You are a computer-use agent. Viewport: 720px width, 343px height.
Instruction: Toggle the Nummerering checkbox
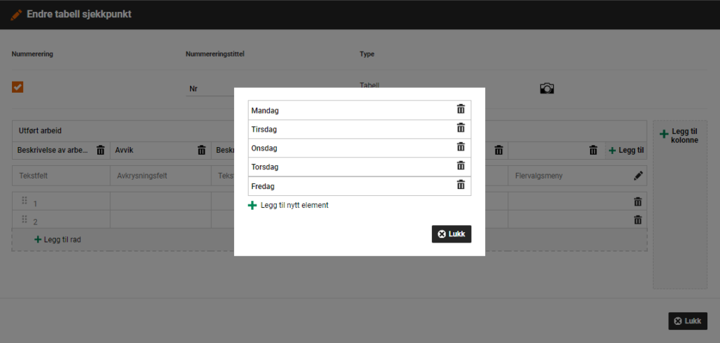pyautogui.click(x=17, y=87)
